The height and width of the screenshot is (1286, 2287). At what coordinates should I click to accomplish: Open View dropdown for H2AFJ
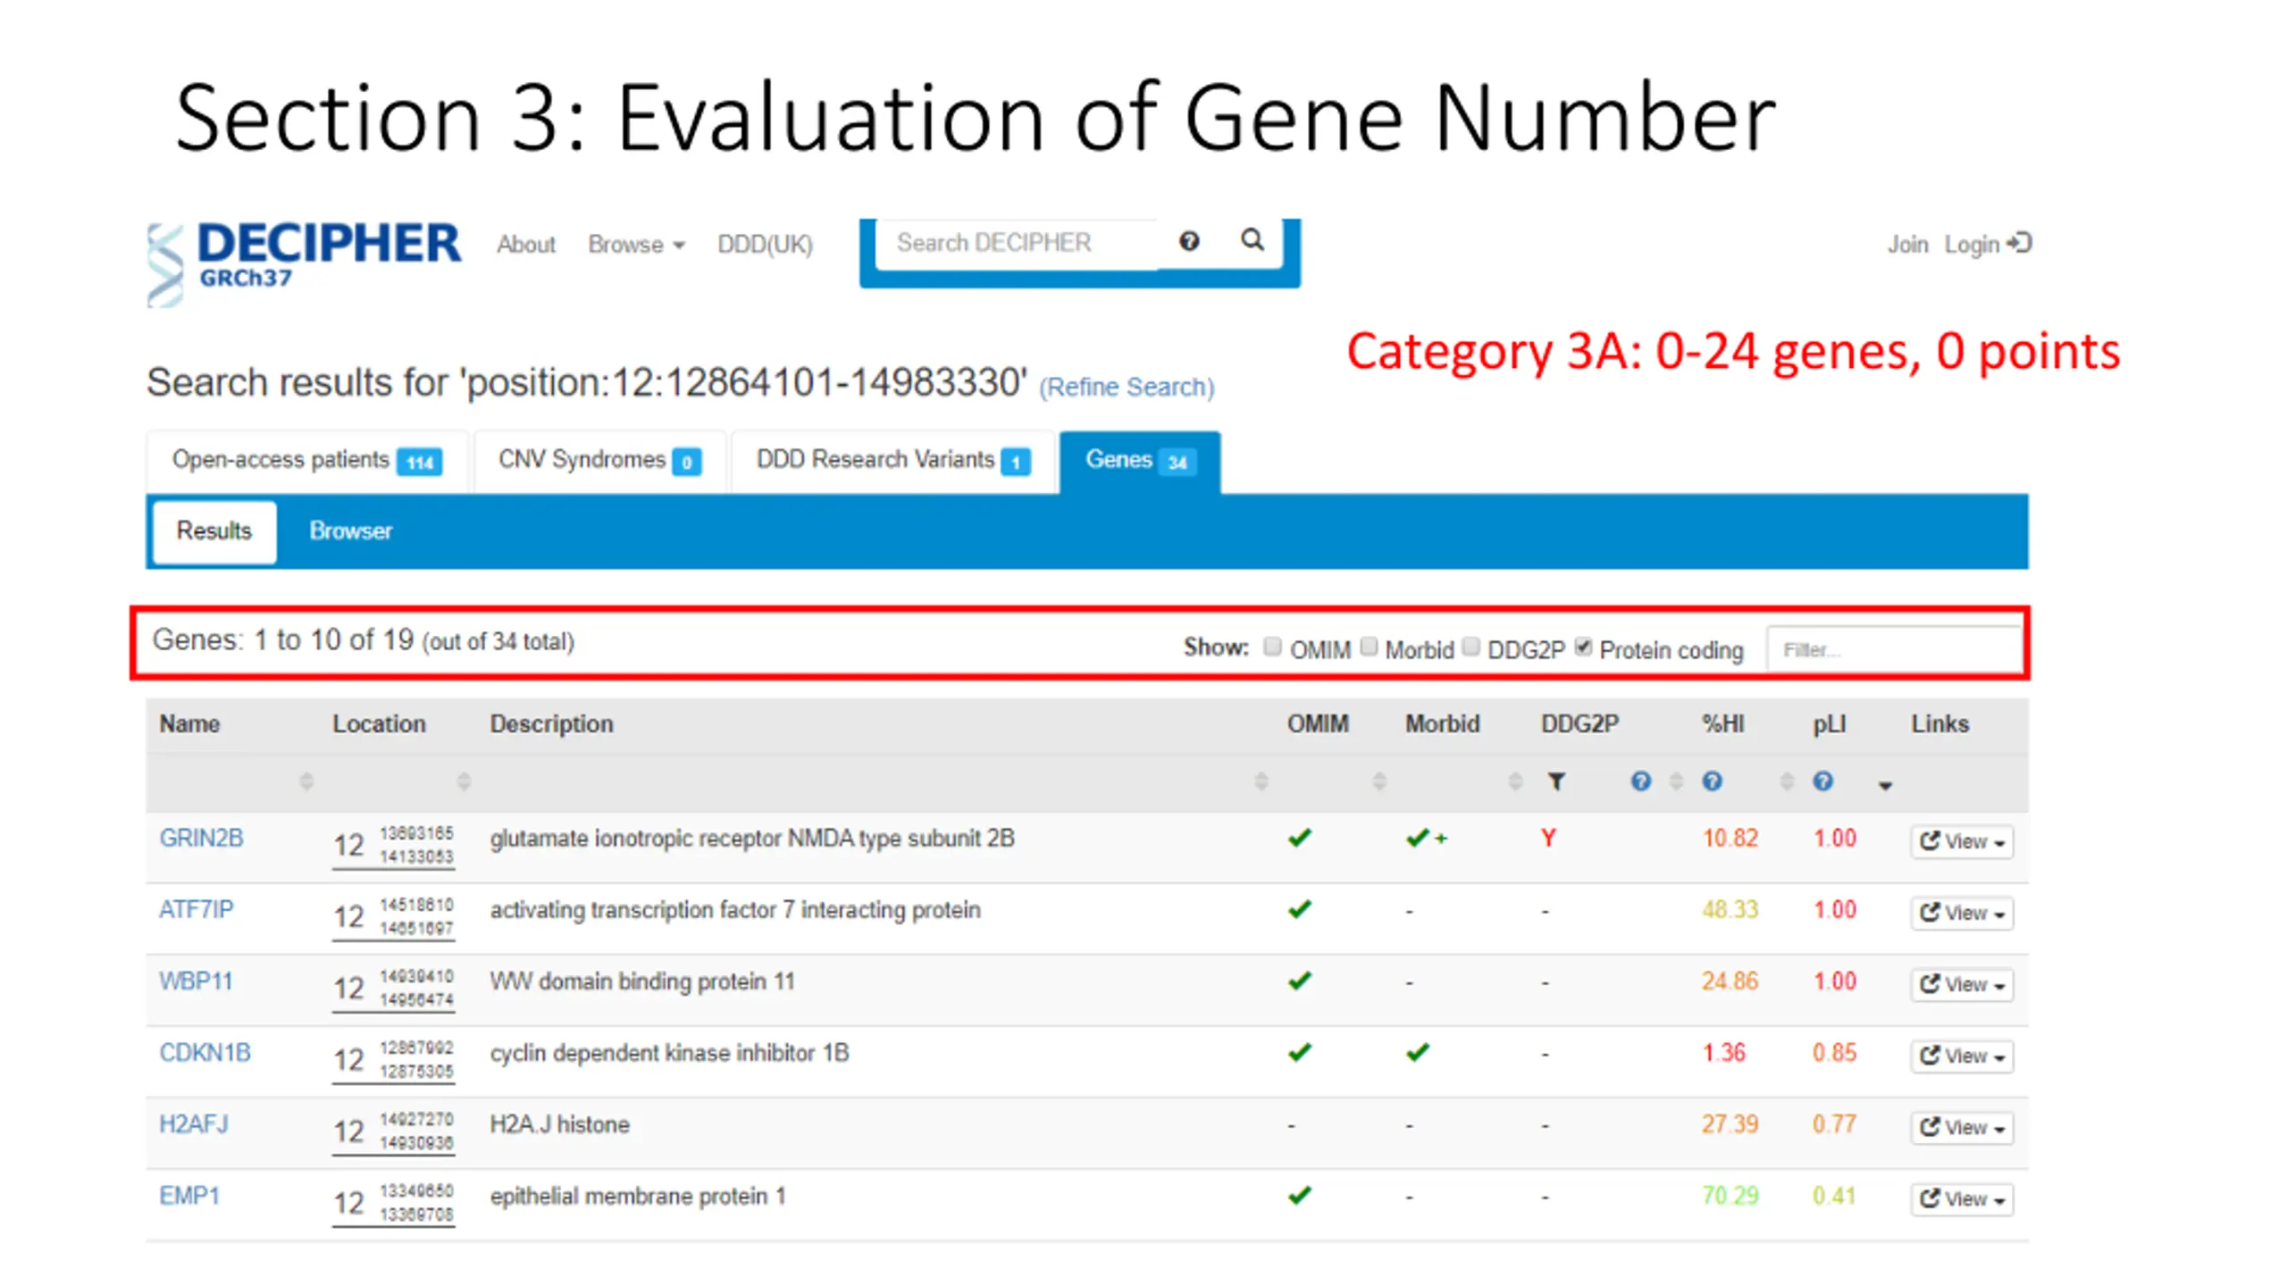(x=1962, y=1127)
